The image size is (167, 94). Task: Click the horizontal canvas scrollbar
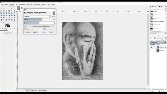(x=83, y=89)
